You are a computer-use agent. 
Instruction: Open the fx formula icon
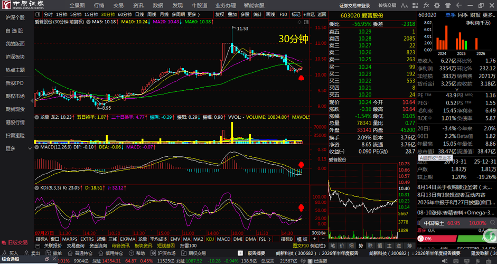point(426,5)
